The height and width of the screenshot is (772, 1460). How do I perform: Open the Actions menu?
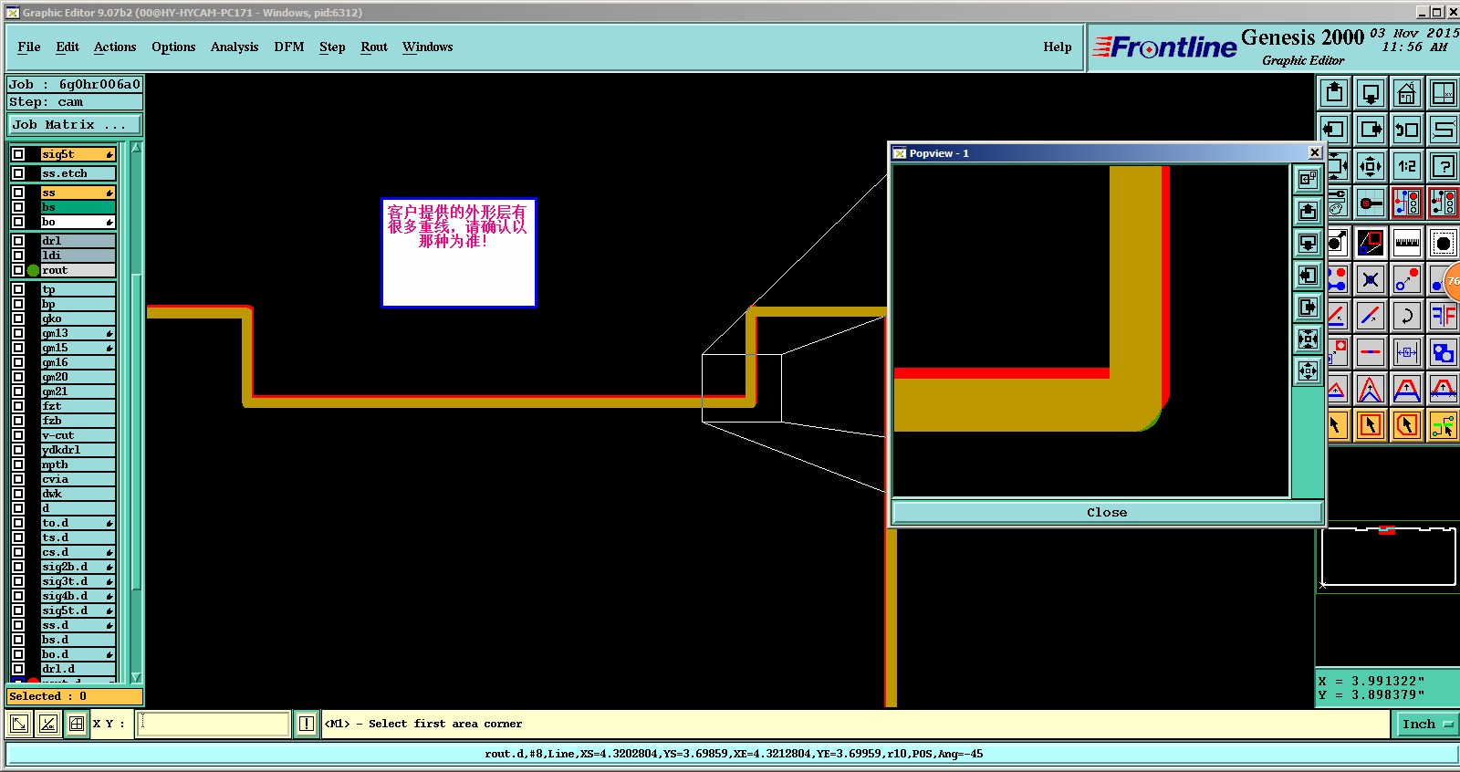tap(115, 47)
